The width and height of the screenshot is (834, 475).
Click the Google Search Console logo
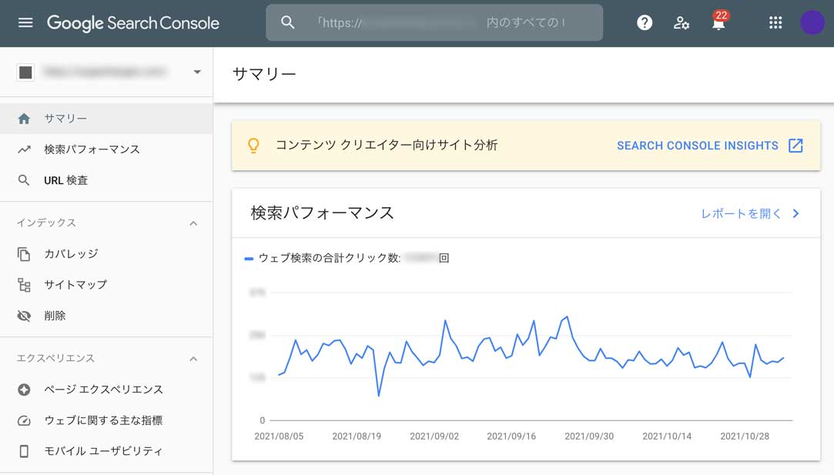(x=133, y=23)
